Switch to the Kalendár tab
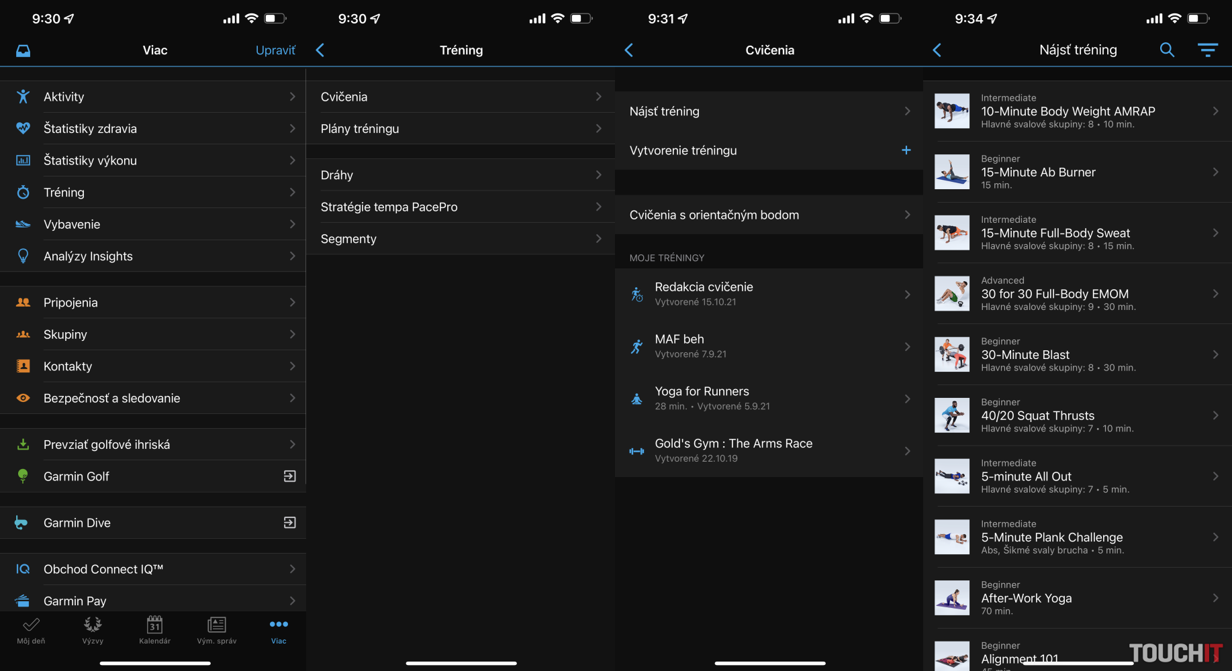The height and width of the screenshot is (671, 1232). 154,630
